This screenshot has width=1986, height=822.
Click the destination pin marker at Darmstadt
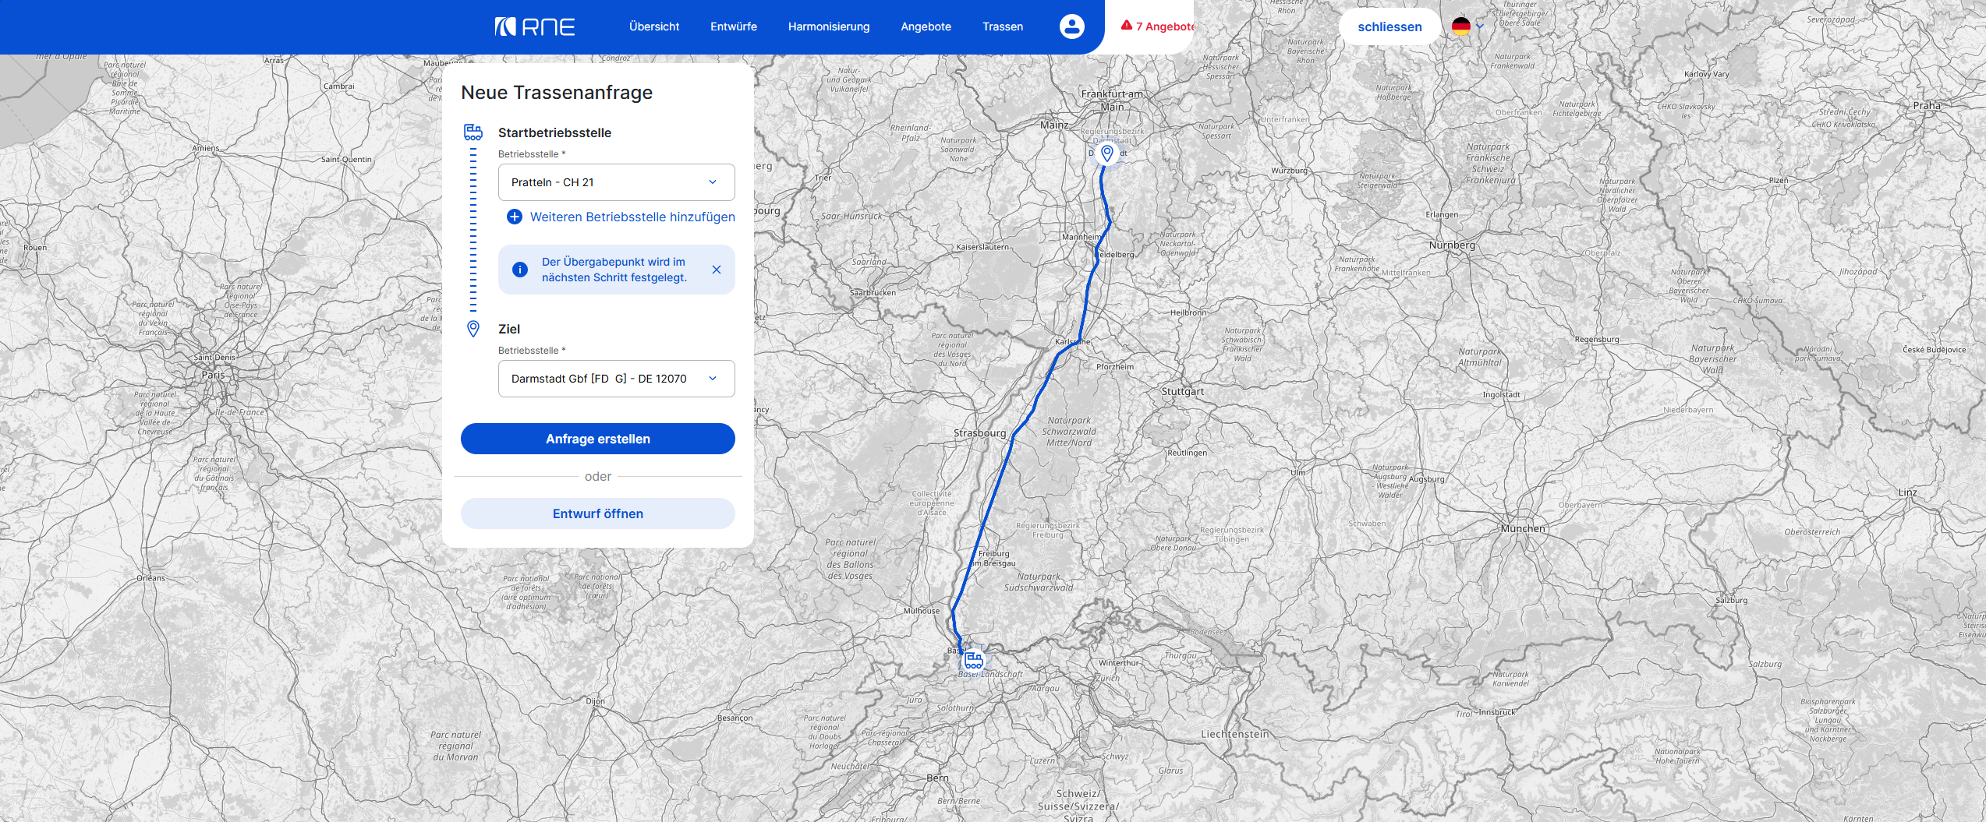coord(1106,153)
